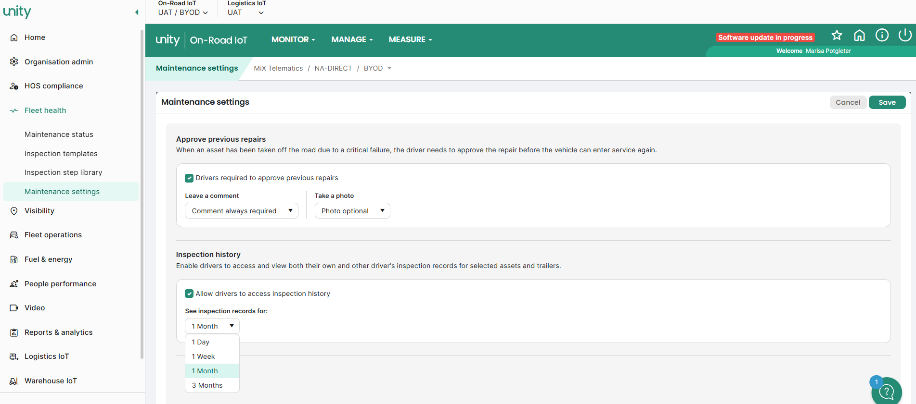Toggle Allow drivers to access inspection history

[189, 294]
